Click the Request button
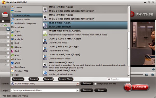This screenshot has height=98, width=156. 34,79
